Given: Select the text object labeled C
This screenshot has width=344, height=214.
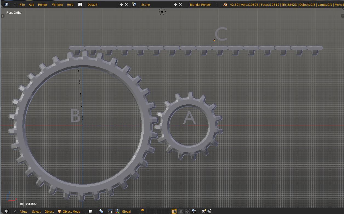Looking at the screenshot, I should (221, 34).
